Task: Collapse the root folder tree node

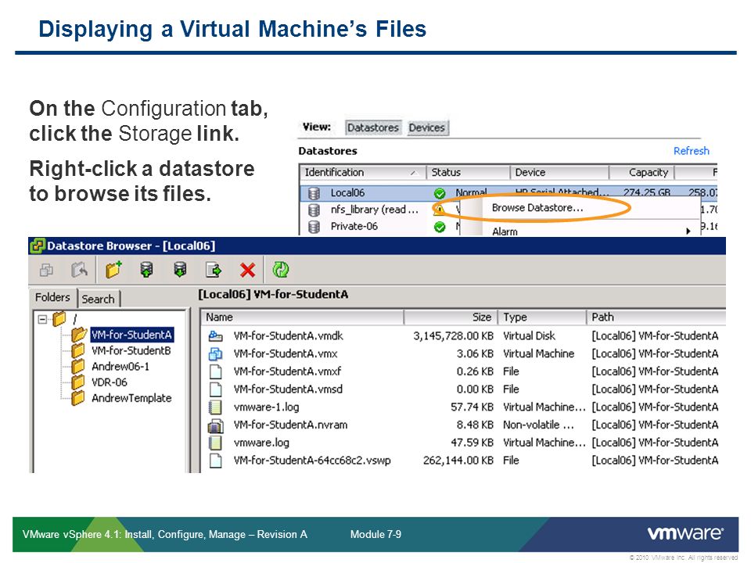Action: (42, 319)
